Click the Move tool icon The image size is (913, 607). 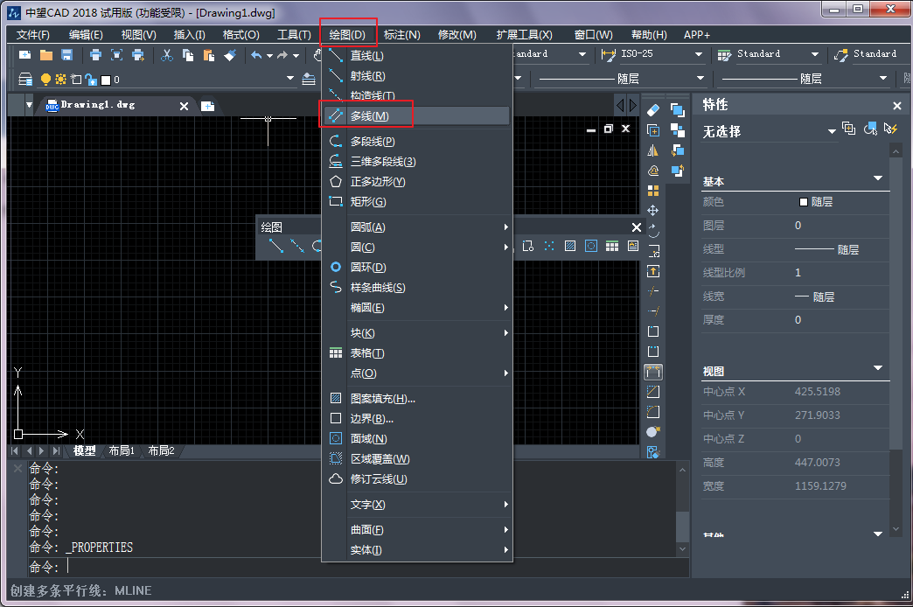pos(652,211)
